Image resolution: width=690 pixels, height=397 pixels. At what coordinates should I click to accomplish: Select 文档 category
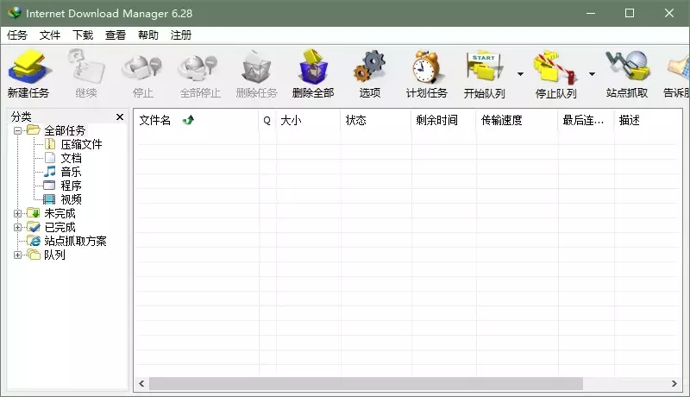pos(71,158)
